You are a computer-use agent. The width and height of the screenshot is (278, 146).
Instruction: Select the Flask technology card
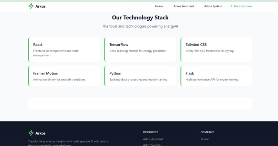(x=216, y=76)
